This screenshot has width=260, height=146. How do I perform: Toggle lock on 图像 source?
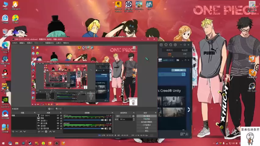61,118
